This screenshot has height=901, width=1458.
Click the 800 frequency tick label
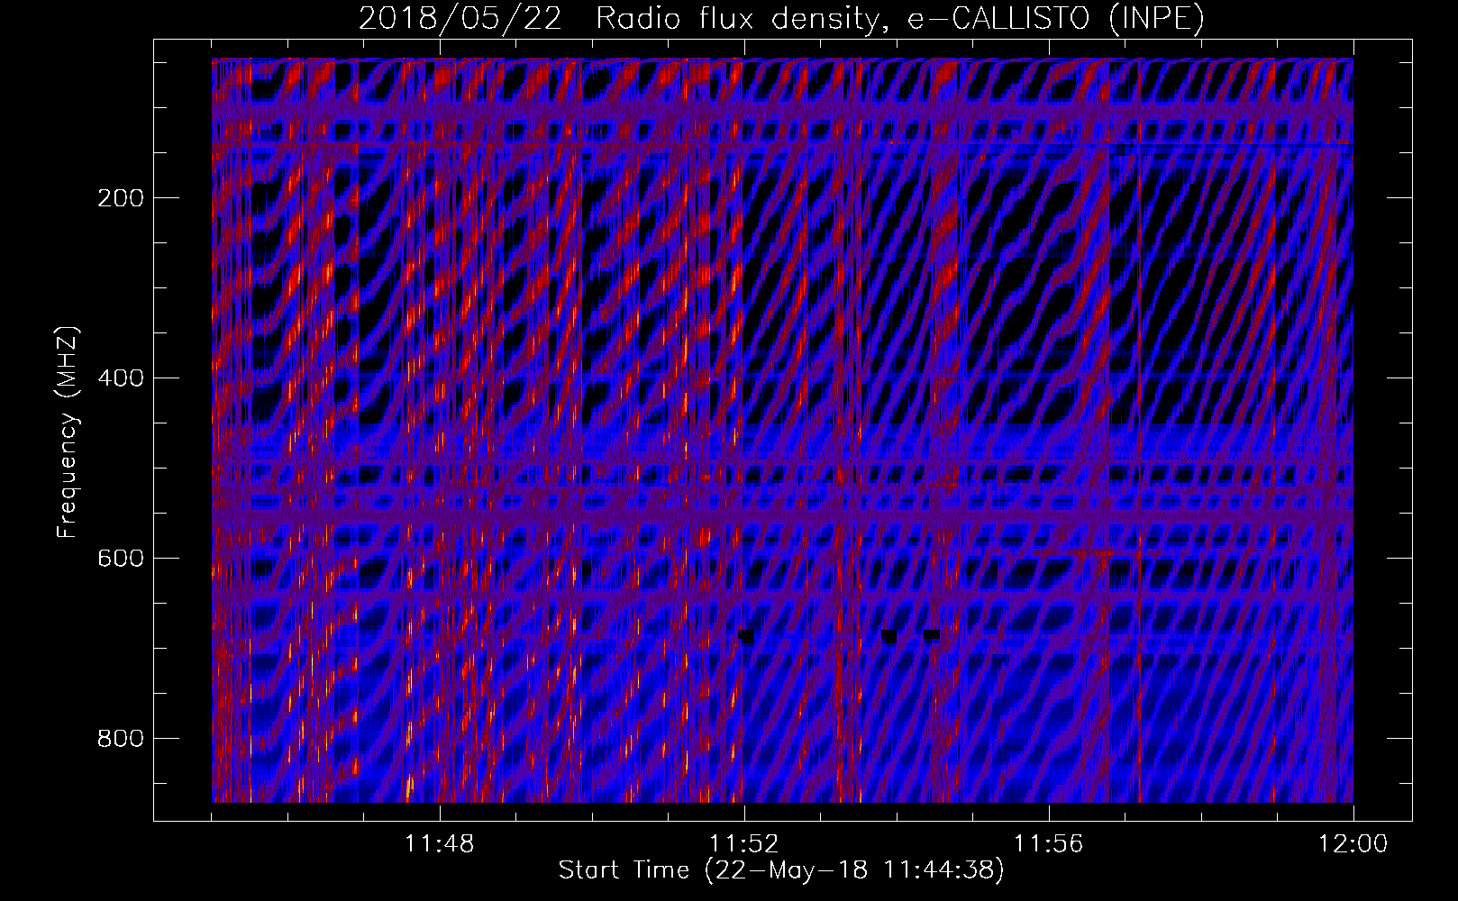pos(120,739)
